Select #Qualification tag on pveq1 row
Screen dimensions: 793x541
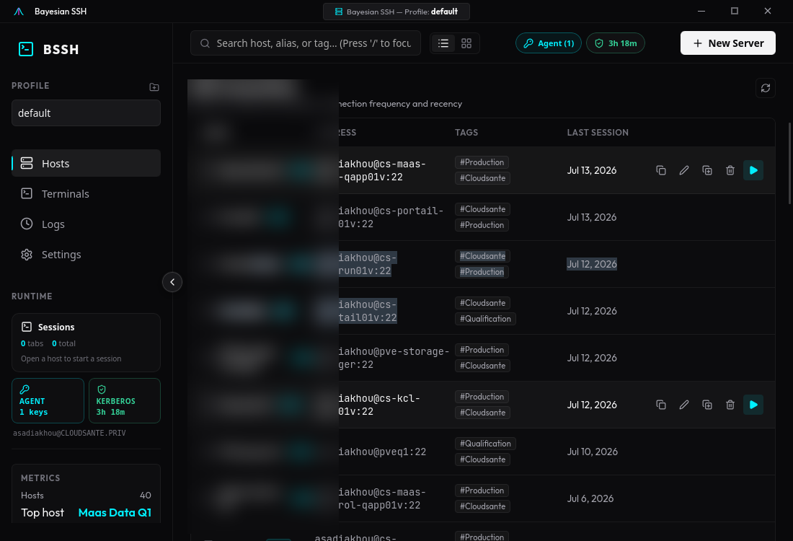(x=485, y=444)
